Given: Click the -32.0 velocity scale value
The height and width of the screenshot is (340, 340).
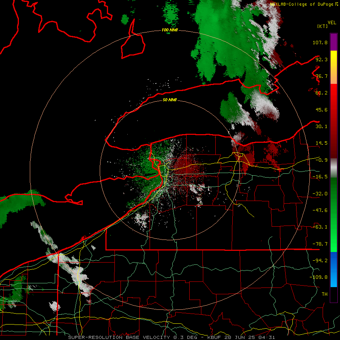Looking at the screenshot, I should pos(320,194).
